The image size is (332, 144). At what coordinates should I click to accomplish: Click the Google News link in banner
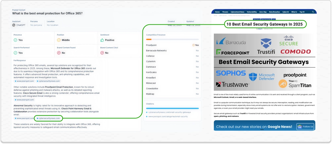[x=280, y=127]
